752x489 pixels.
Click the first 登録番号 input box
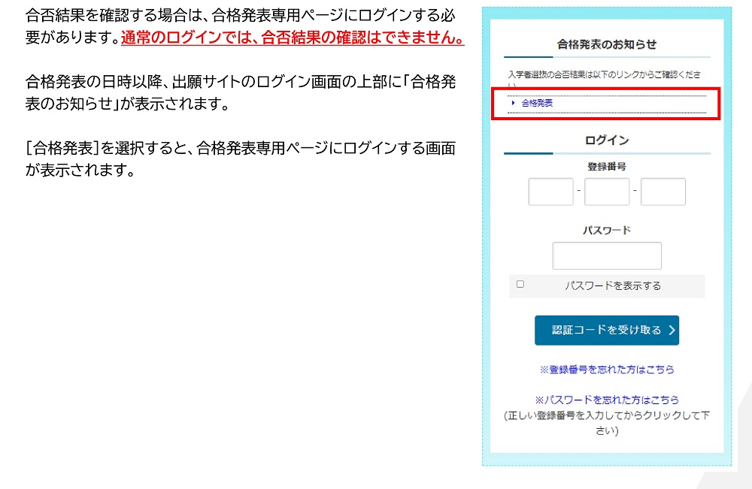click(x=550, y=192)
